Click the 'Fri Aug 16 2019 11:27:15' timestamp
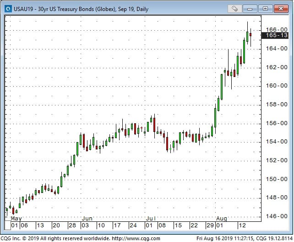294x242 pixels. pyautogui.click(x=225, y=238)
